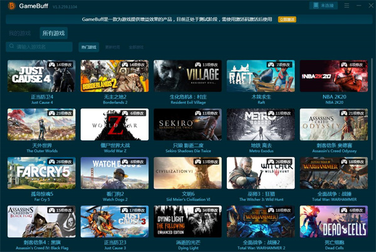Viewport: 376px width, 252px height.
Task: Select the update-time filter tab
Action: pyautogui.click(x=112, y=47)
